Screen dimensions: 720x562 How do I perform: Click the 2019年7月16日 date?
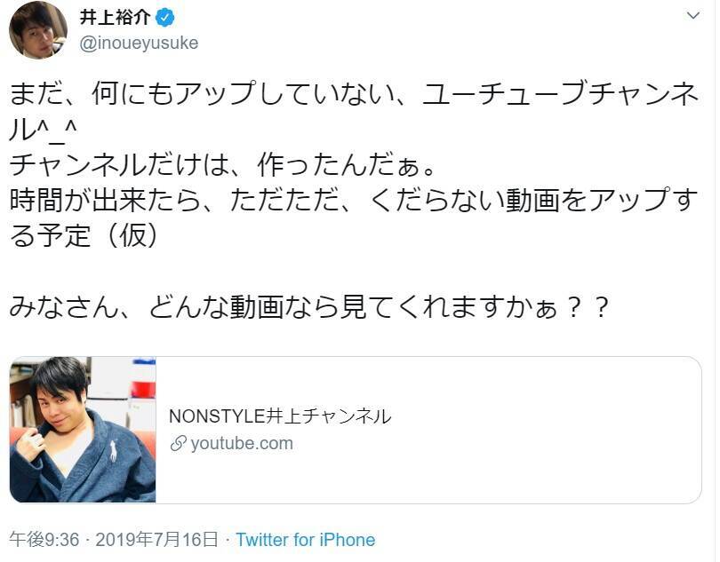(156, 540)
